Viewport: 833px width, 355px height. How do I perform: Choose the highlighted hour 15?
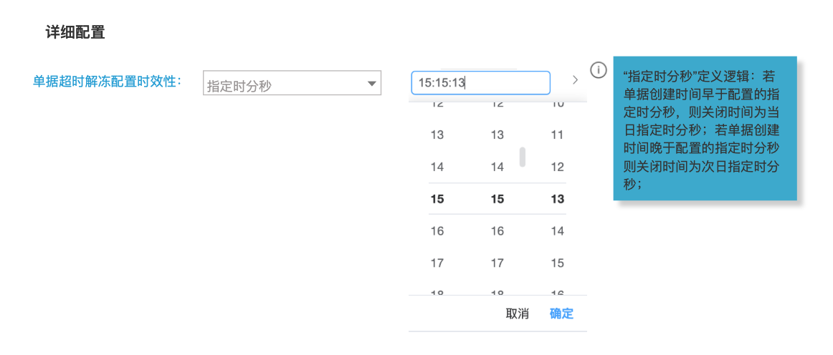pyautogui.click(x=437, y=199)
